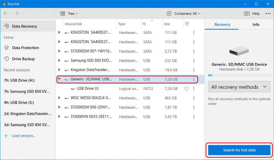Expand the WDC WD50 00AZLX disk entry
The image size is (274, 160).
tap(59, 98)
